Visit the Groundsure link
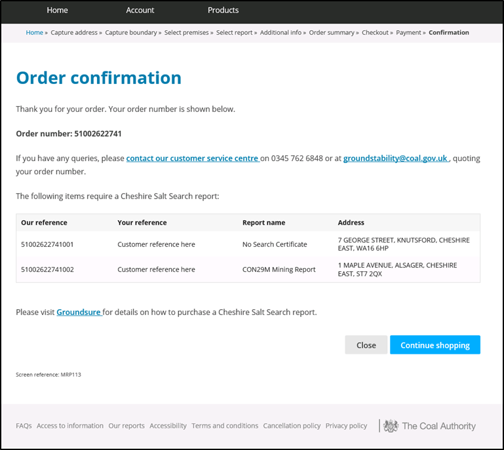Screen dimensions: 504x450 click(x=79, y=312)
